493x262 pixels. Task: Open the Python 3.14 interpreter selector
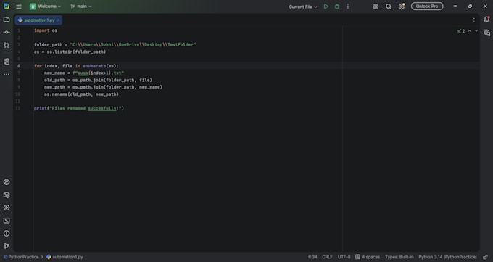pyautogui.click(x=447, y=257)
